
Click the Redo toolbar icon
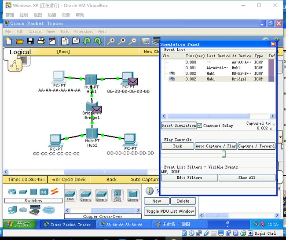[x=98, y=41]
